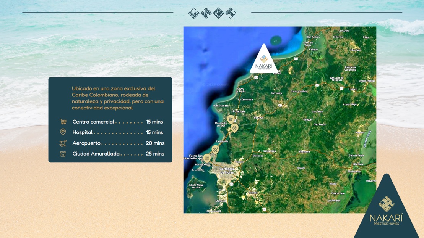Click the "El Cerrito" map label
424x238 pixels.
tap(338, 37)
